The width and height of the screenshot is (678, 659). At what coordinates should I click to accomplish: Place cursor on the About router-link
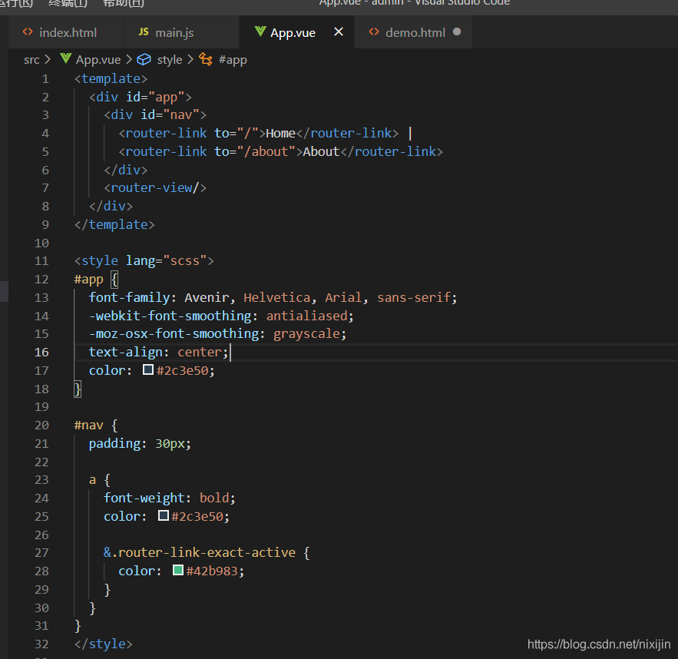pos(280,151)
